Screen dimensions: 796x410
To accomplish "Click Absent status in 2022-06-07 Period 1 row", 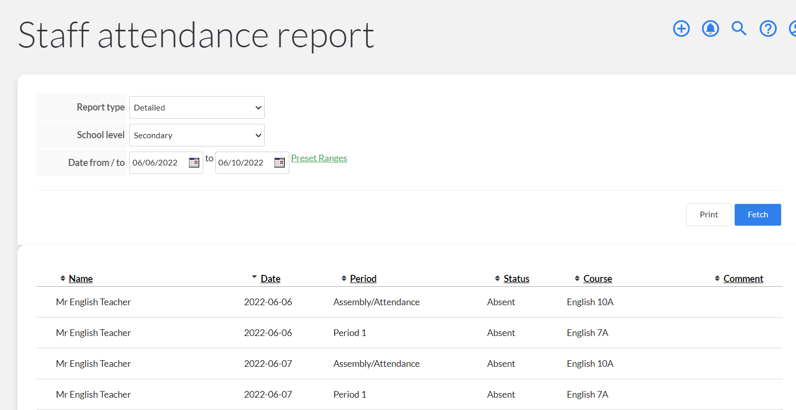I will point(501,395).
